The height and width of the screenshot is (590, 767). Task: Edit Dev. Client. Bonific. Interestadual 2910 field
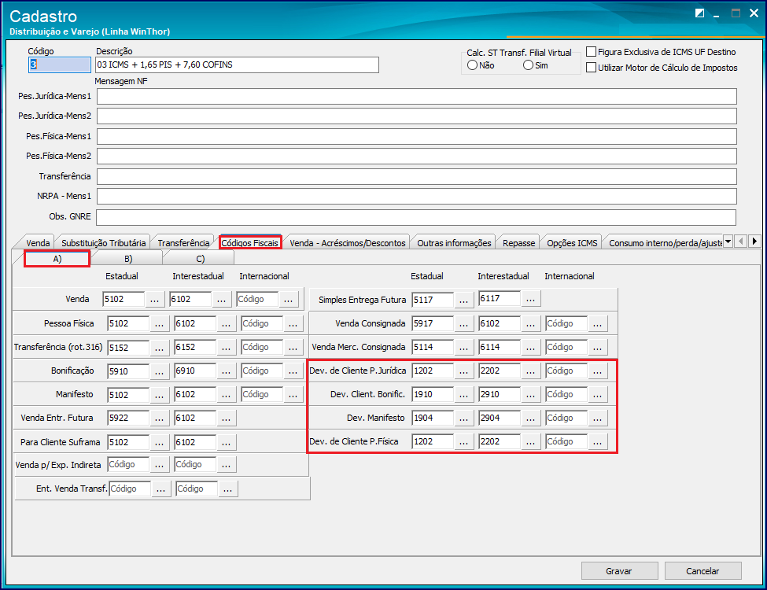coord(500,394)
